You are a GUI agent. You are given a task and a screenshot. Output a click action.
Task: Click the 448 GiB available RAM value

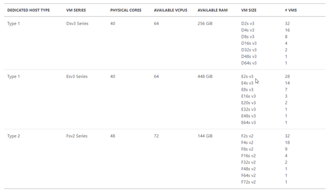[205, 76]
